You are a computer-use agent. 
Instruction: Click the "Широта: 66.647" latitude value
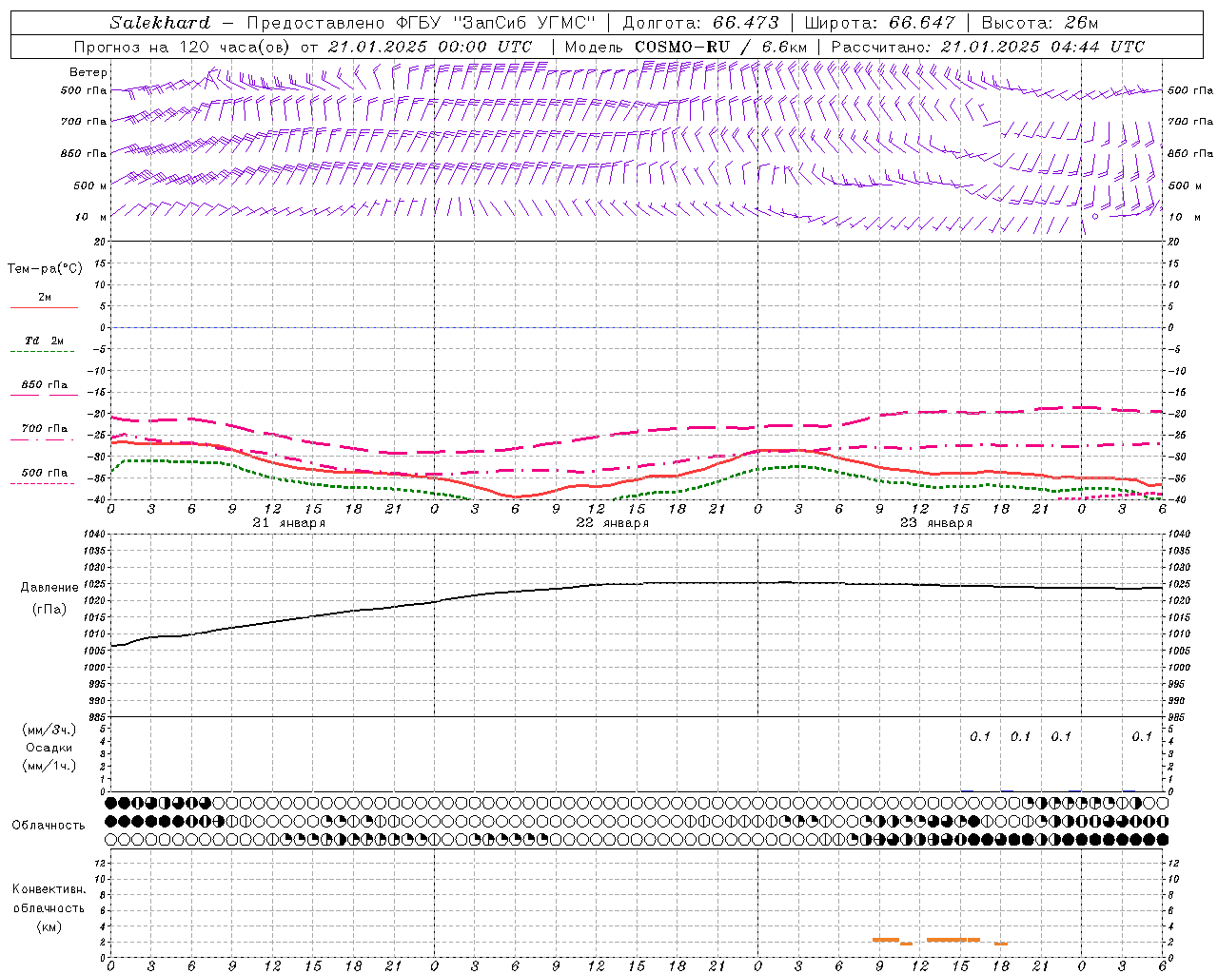(879, 23)
